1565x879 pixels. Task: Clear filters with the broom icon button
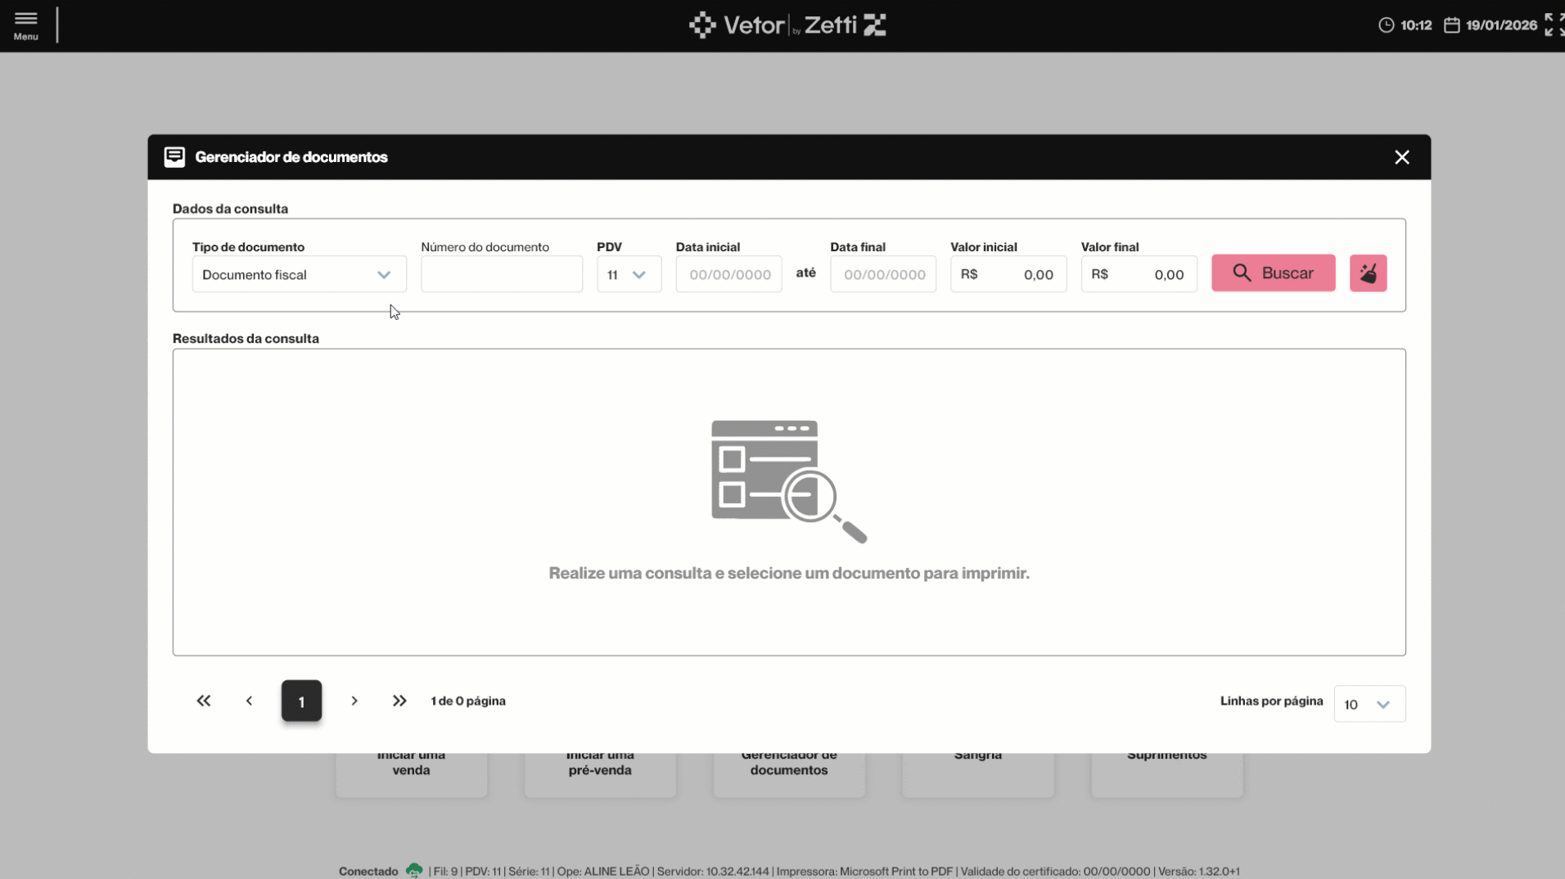1368,273
